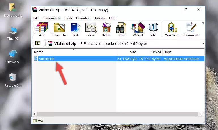Click the Test archive icon
The width and height of the screenshot is (218, 130).
[x=75, y=30]
